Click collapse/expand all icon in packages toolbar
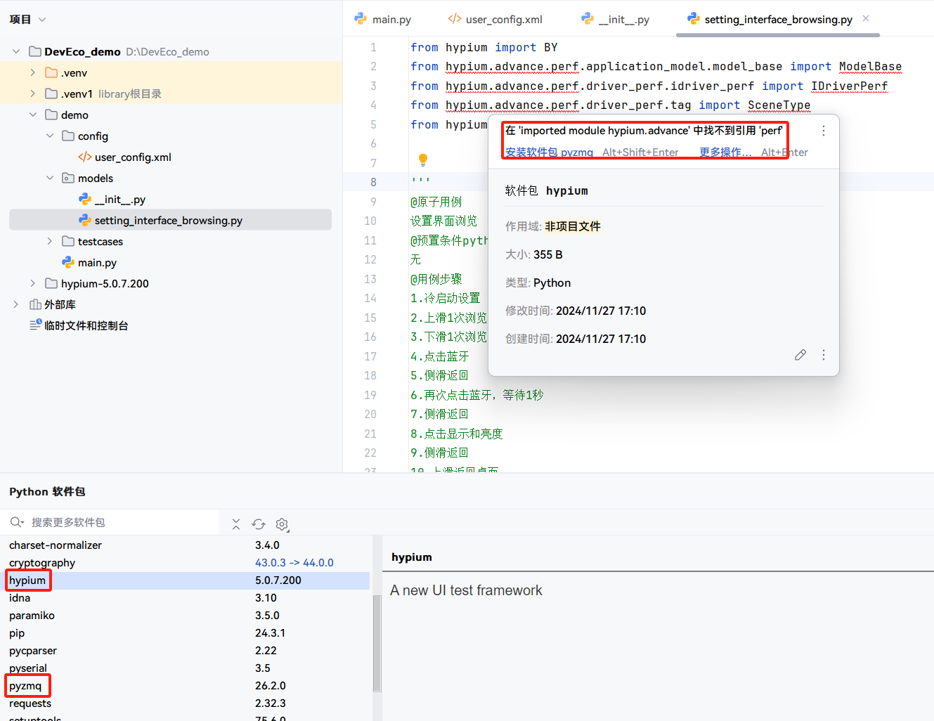This screenshot has height=721, width=934. pyautogui.click(x=236, y=524)
